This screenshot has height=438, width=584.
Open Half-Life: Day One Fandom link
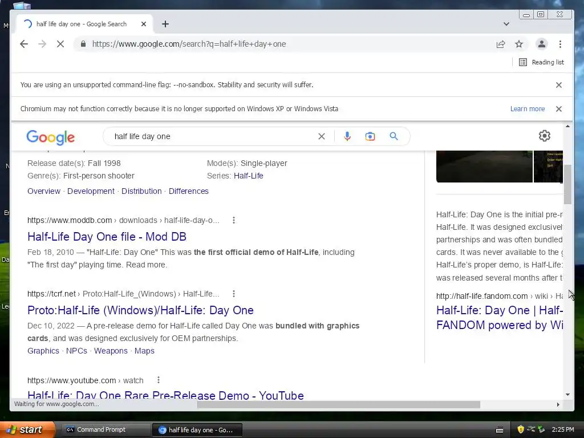(x=500, y=318)
